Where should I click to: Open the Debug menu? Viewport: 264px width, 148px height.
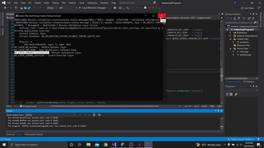55,3
